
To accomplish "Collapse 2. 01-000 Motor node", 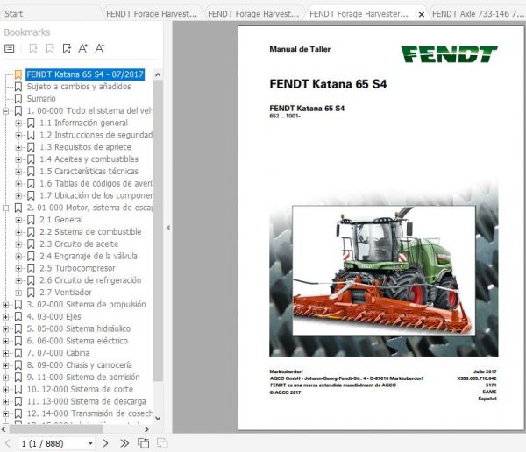I will [6, 208].
